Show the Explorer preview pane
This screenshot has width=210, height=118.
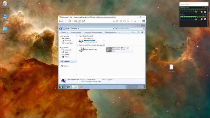[x=138, y=32]
